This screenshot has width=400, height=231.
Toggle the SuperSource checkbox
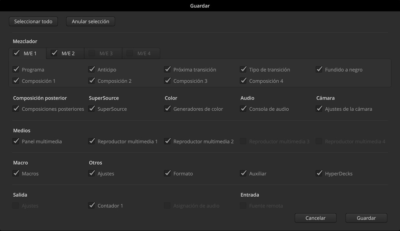[x=92, y=109]
